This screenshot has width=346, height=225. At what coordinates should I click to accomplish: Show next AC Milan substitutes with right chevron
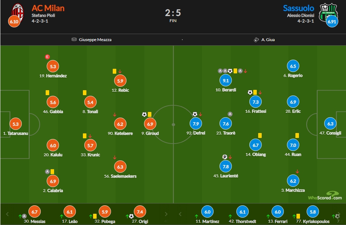(x=166, y=214)
